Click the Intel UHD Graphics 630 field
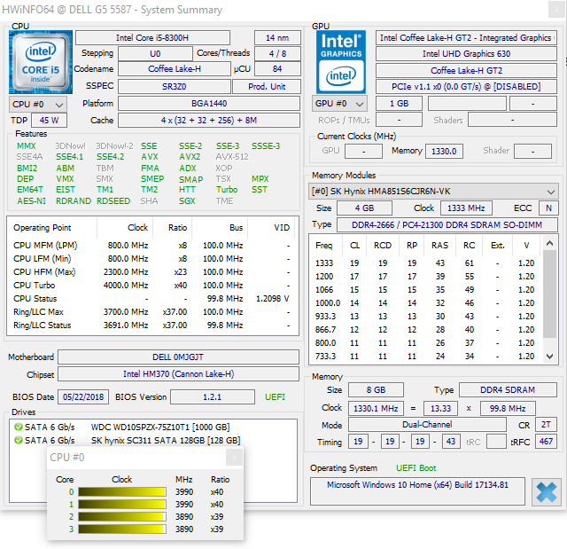Image resolution: width=567 pixels, height=549 pixels. (x=466, y=54)
